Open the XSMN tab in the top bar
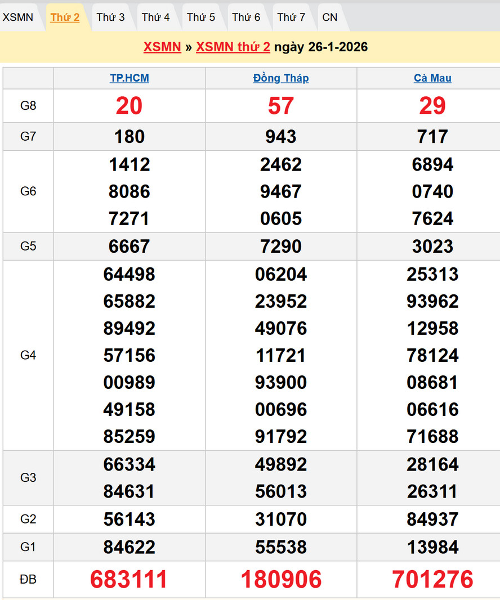The height and width of the screenshot is (600, 500). (18, 17)
